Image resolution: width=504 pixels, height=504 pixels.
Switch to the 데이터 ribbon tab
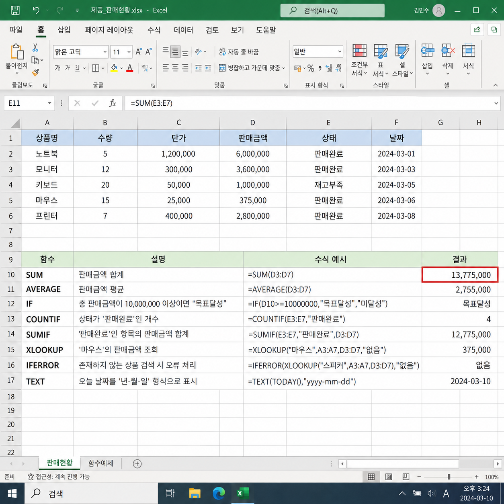click(184, 30)
